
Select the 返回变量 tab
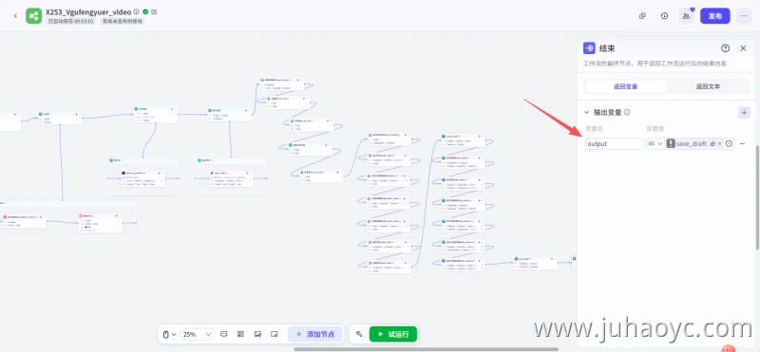(625, 86)
